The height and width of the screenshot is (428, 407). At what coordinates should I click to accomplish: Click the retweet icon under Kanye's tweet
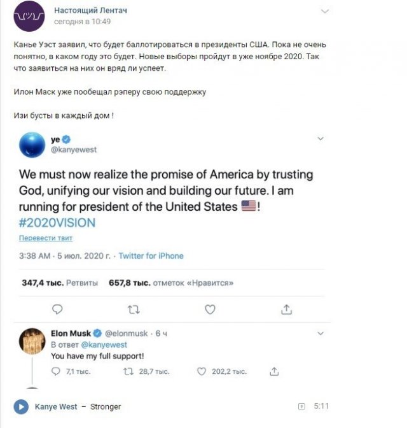coord(134,310)
